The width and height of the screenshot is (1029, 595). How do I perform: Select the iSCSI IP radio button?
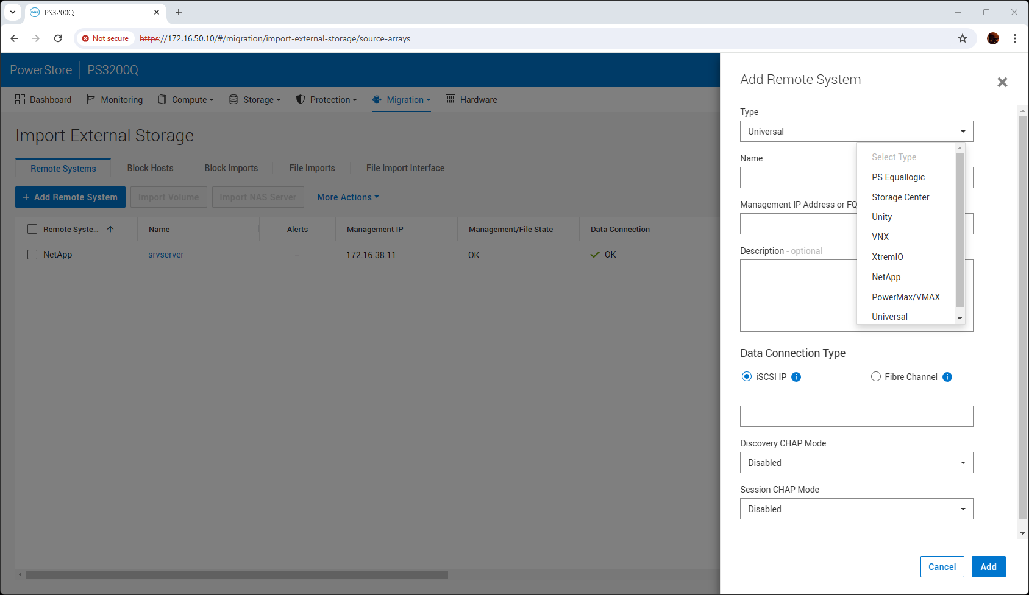point(747,376)
